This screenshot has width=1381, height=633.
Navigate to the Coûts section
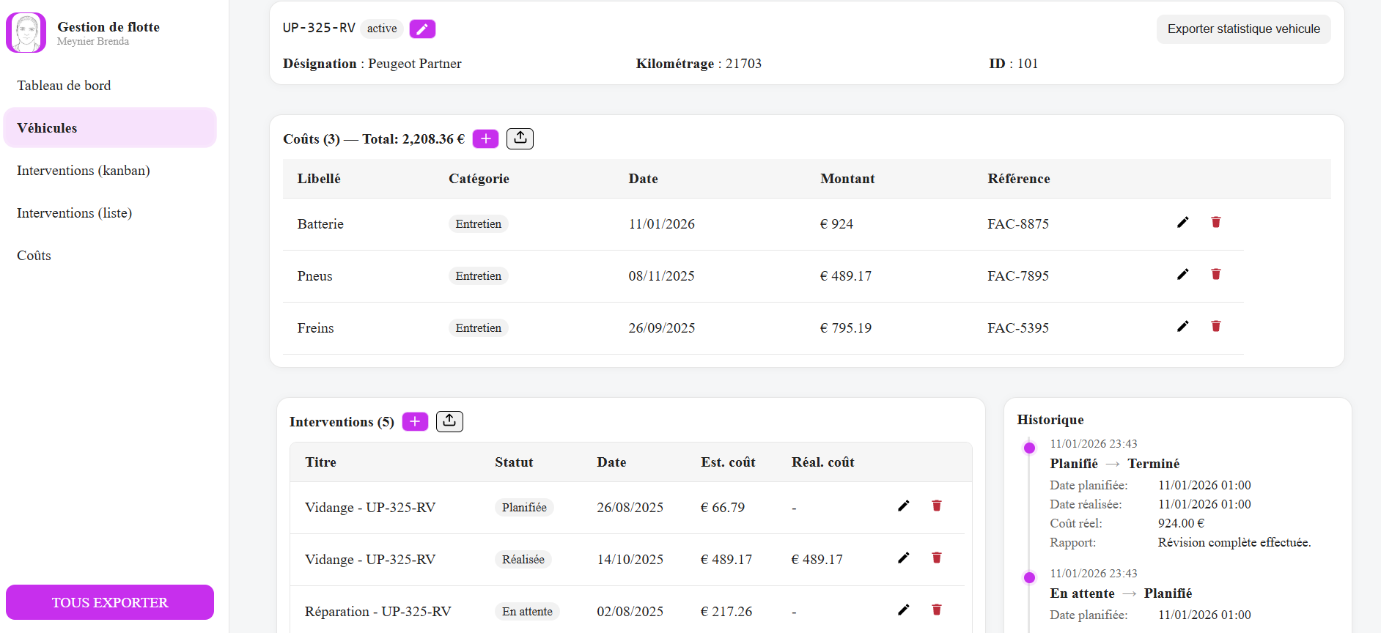pos(34,256)
